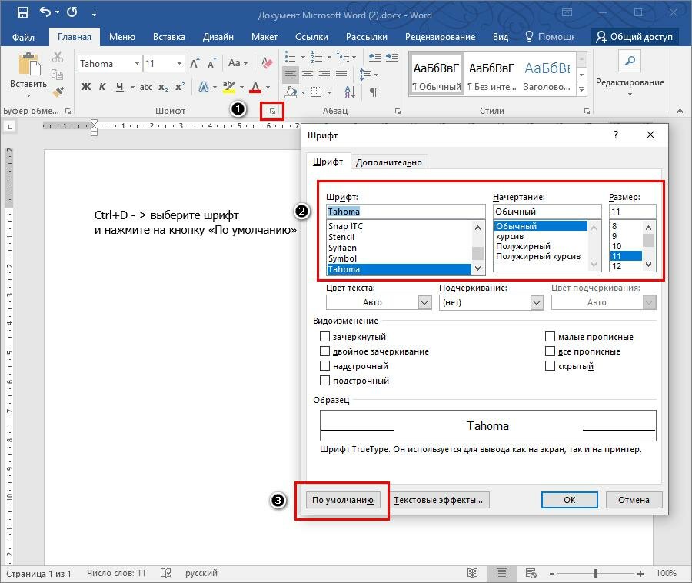Screen dimensions: 692x583
Task: Check the зачеркнутый checkbox
Action: tap(324, 337)
